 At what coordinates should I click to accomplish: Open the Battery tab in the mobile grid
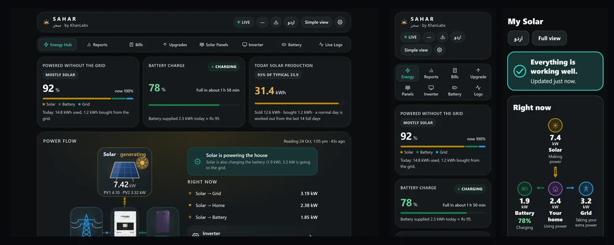[x=454, y=90]
